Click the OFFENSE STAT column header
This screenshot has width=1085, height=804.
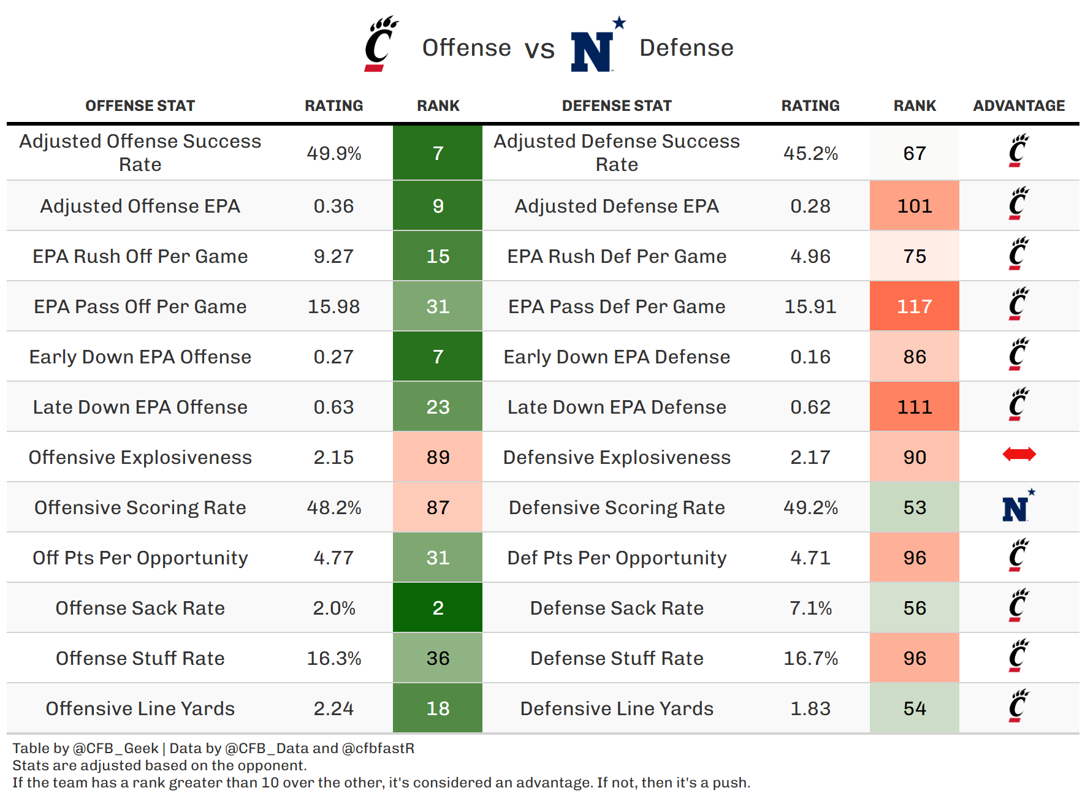point(140,106)
